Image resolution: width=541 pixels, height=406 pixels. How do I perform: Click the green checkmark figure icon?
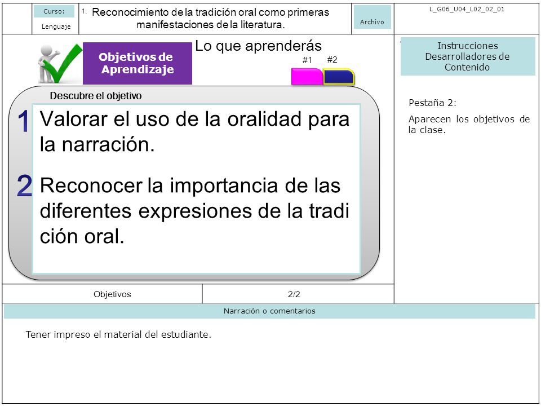(60, 64)
